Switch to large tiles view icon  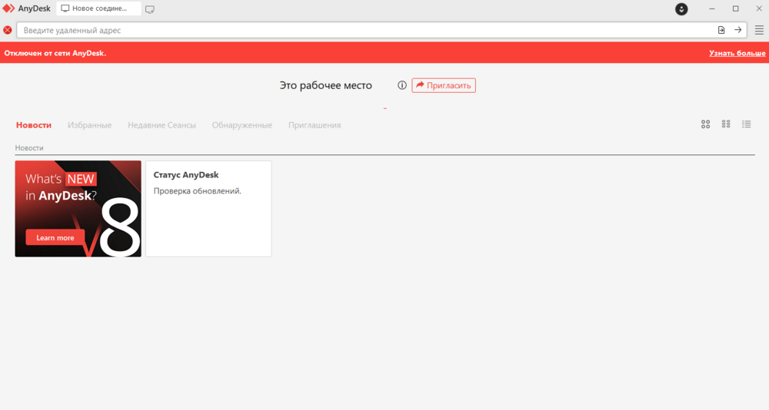(705, 124)
